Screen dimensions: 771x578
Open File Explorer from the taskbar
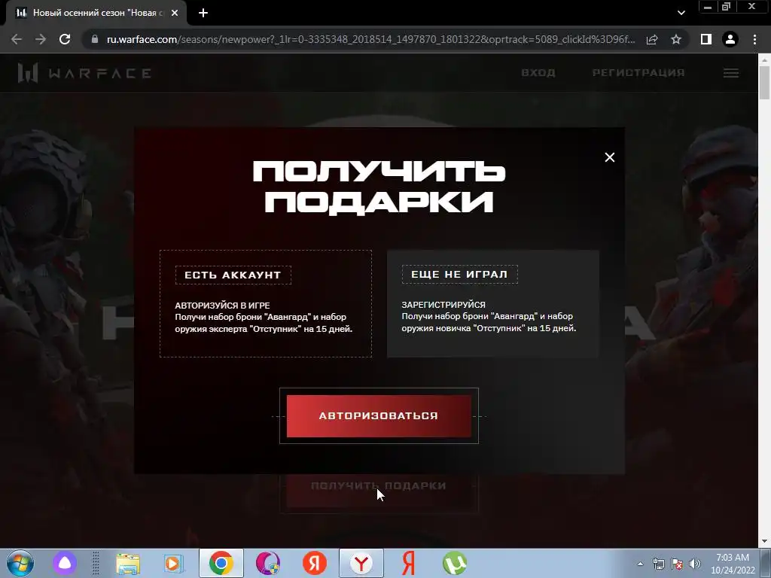click(x=128, y=563)
